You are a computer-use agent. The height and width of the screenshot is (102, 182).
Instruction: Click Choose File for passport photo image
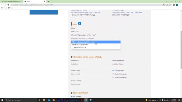pos(75,15)
